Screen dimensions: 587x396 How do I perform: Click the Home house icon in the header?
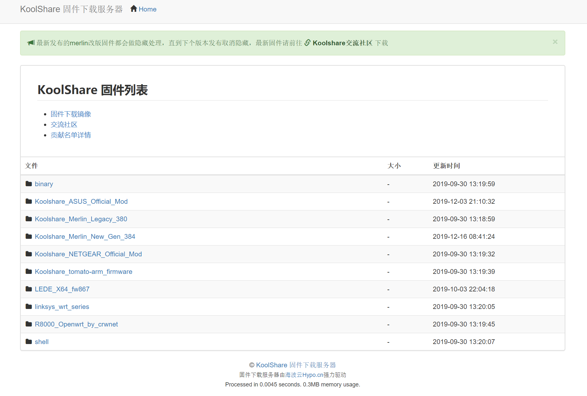tap(134, 8)
